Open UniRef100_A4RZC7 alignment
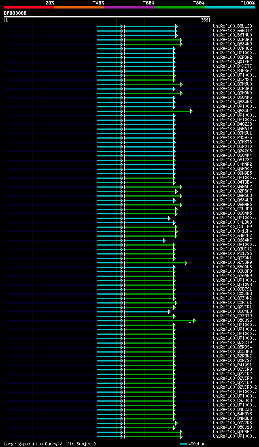 [x=232, y=235]
